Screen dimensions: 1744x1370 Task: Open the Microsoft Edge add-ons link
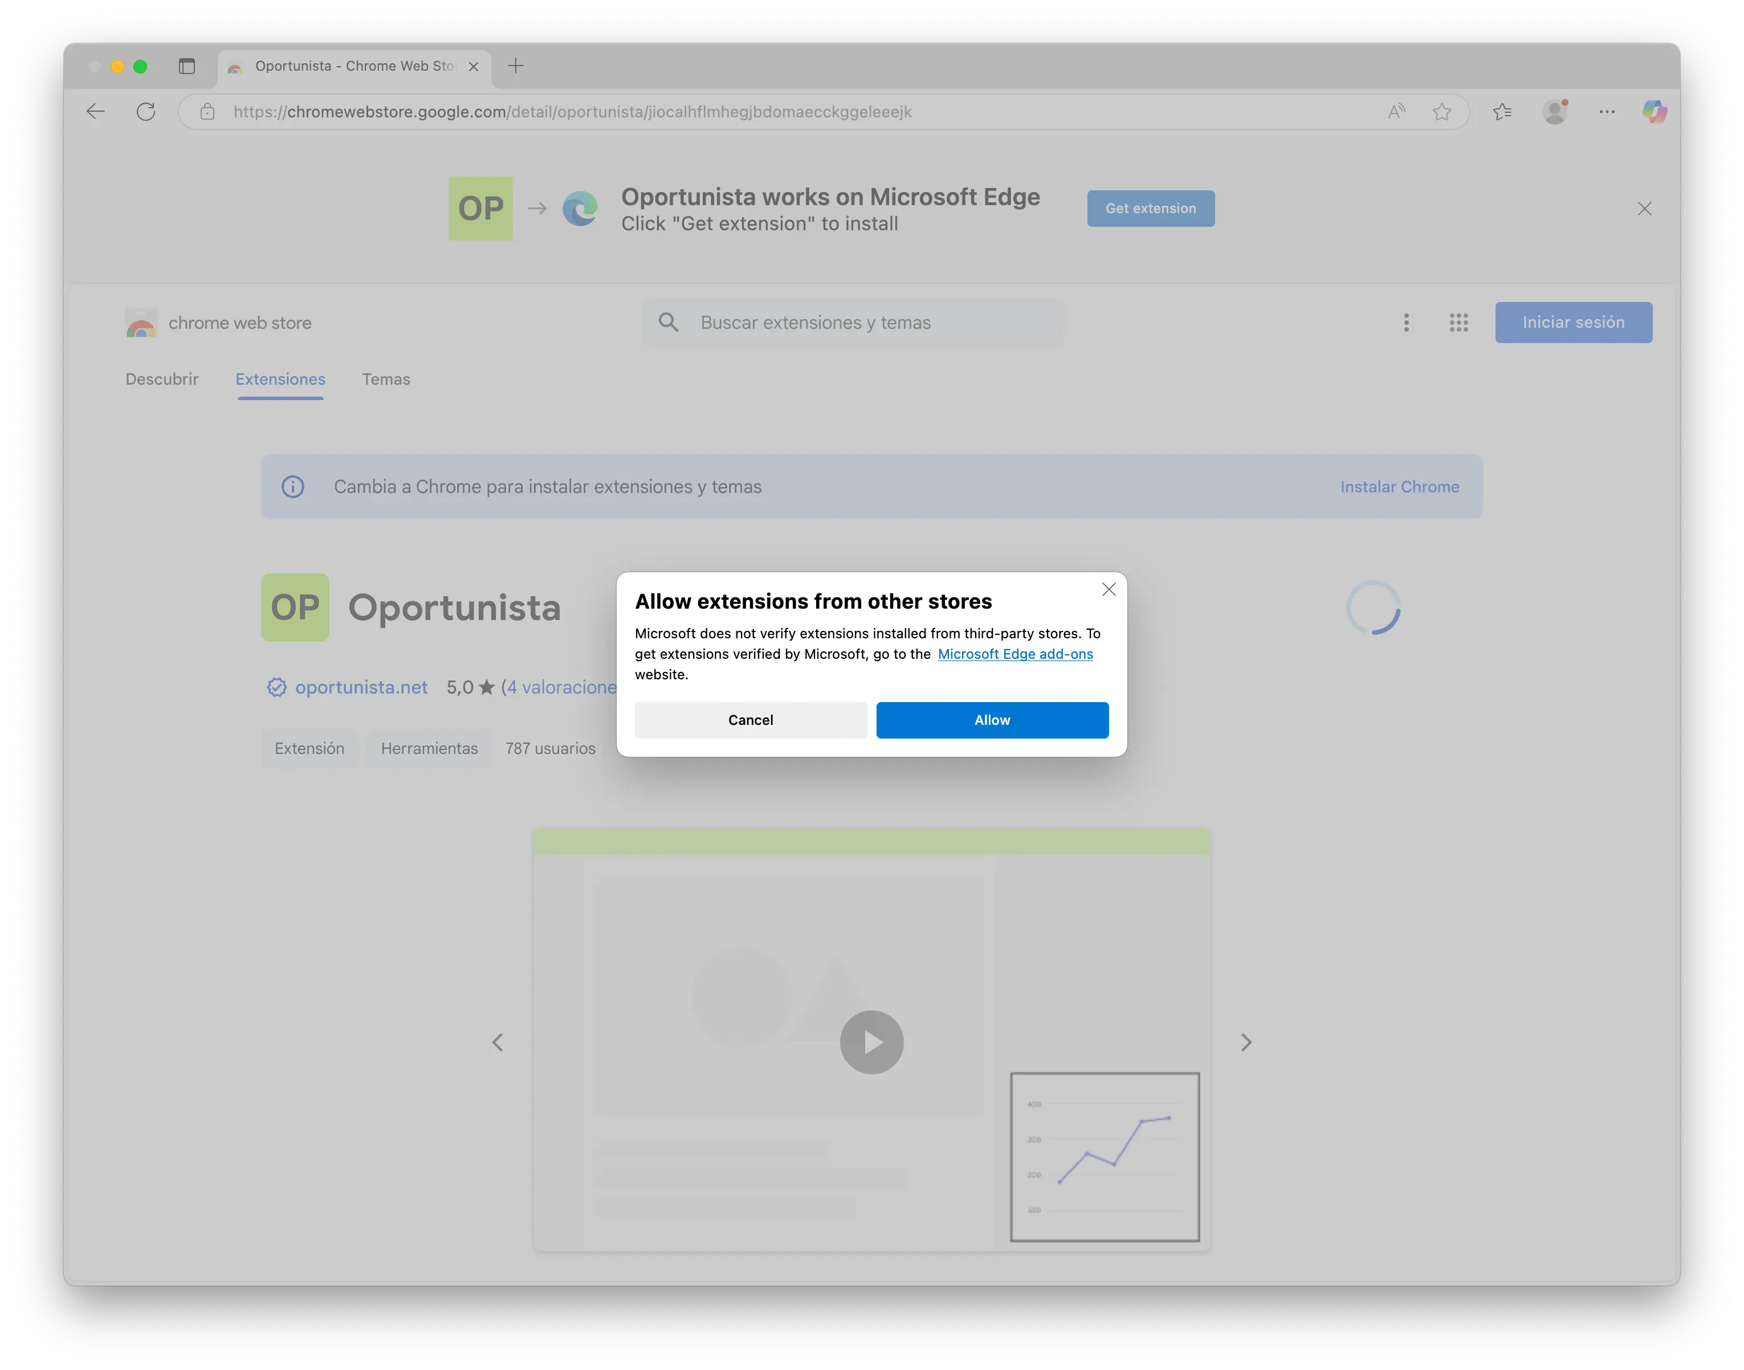tap(1015, 654)
